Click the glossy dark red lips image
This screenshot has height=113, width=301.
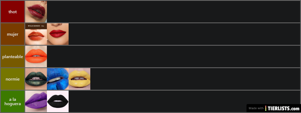pyautogui.click(x=36, y=12)
